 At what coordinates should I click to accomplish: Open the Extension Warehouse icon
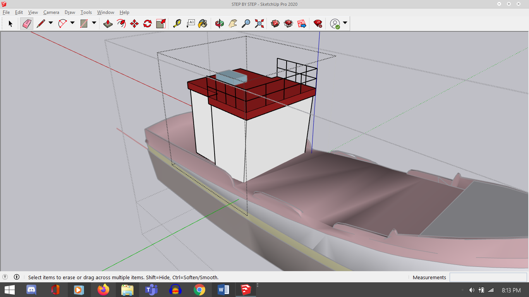pyautogui.click(x=289, y=24)
